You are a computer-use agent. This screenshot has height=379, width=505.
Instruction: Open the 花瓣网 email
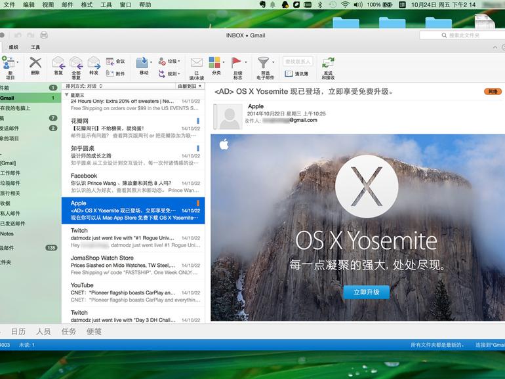133,128
